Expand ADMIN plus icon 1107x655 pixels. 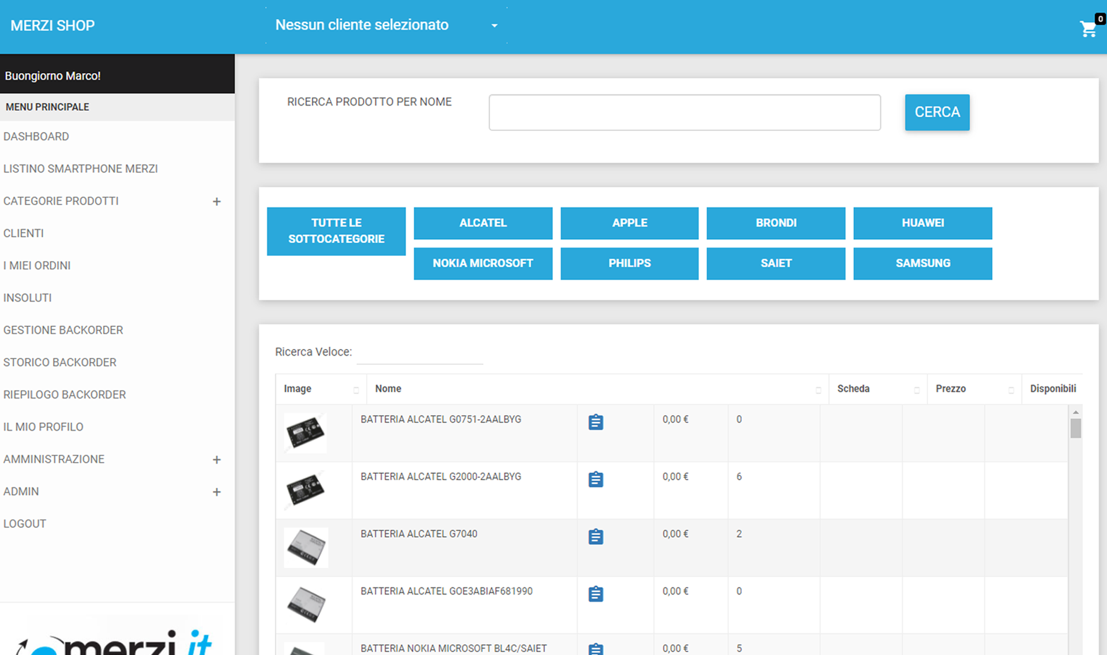pos(217,492)
